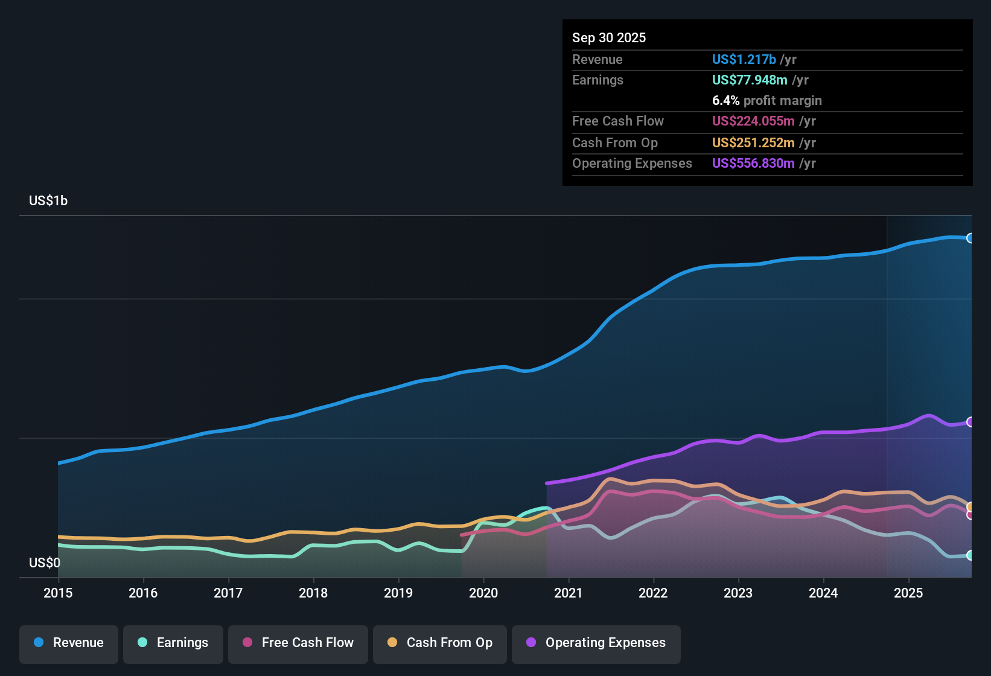Click the US$77.948m earnings value

(x=750, y=80)
